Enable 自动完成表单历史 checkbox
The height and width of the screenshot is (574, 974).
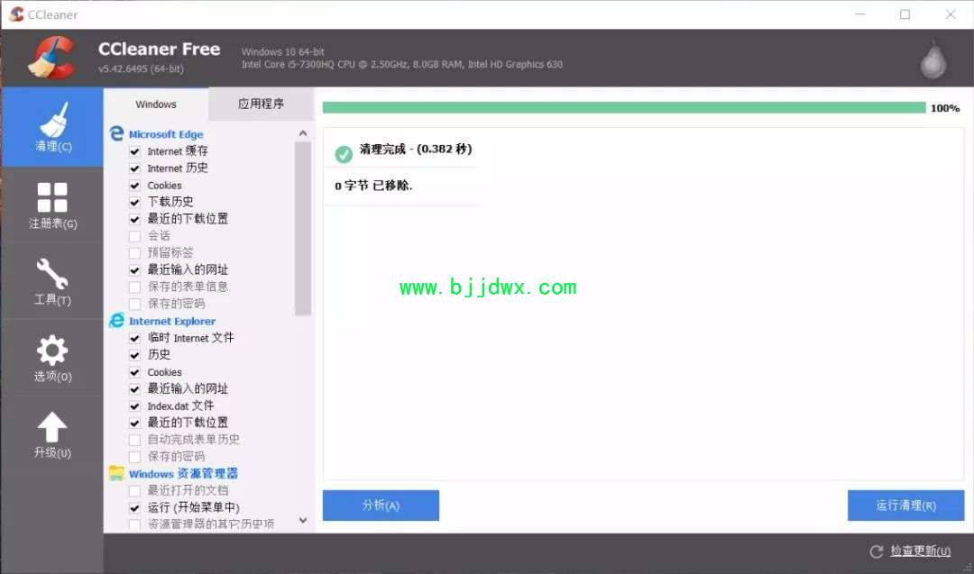pyautogui.click(x=134, y=440)
